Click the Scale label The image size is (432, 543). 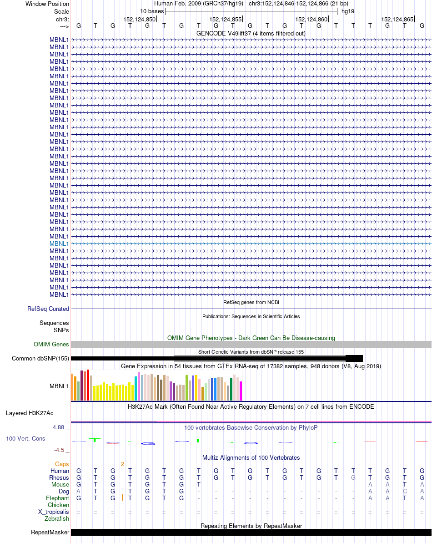click(61, 11)
